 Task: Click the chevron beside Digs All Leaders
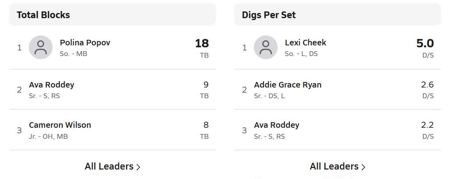click(x=363, y=167)
